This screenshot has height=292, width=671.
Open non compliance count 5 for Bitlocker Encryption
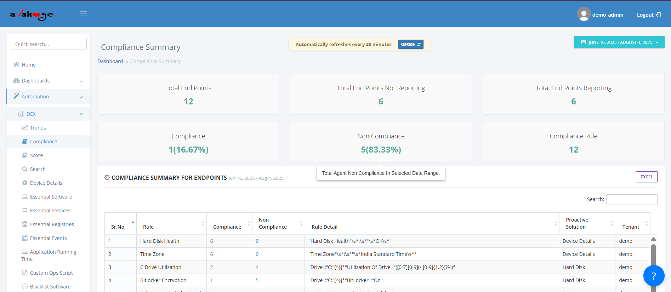(257, 280)
